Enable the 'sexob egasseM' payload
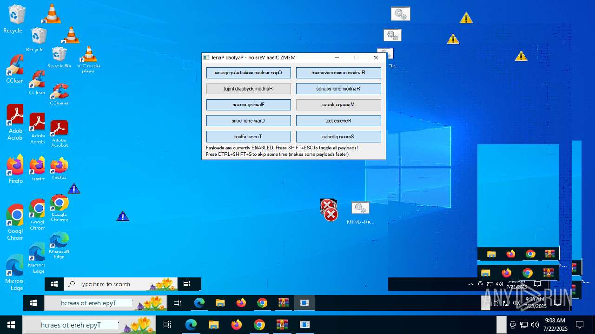This screenshot has height=334, width=595. [338, 105]
